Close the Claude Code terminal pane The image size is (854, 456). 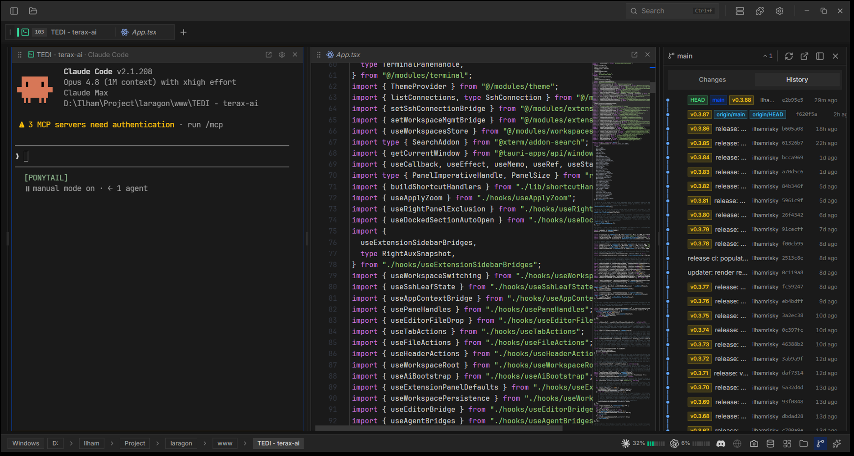tap(295, 54)
